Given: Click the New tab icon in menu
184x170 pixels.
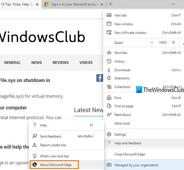Looking at the screenshot, I should pyautogui.click(x=109, y=15).
